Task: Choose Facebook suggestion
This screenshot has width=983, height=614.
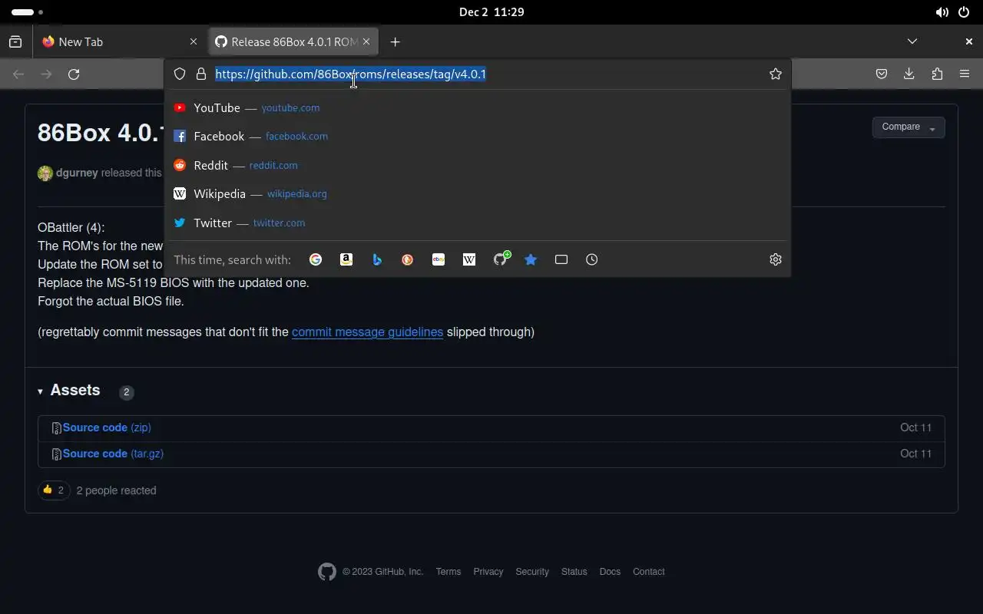Action: tap(478, 136)
